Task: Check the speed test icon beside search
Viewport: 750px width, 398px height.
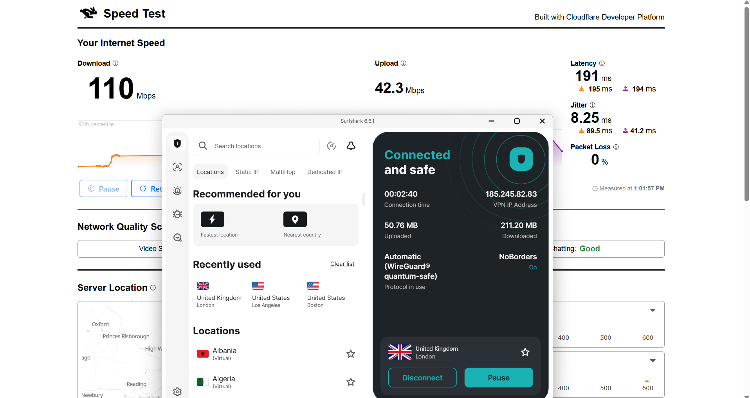Action: pyautogui.click(x=331, y=145)
